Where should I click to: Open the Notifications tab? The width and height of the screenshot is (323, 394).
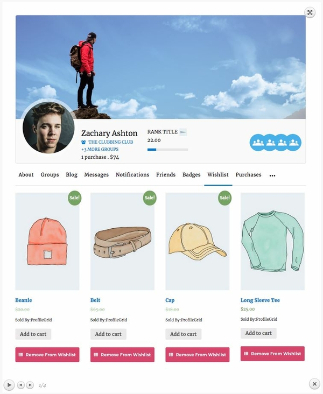point(132,174)
